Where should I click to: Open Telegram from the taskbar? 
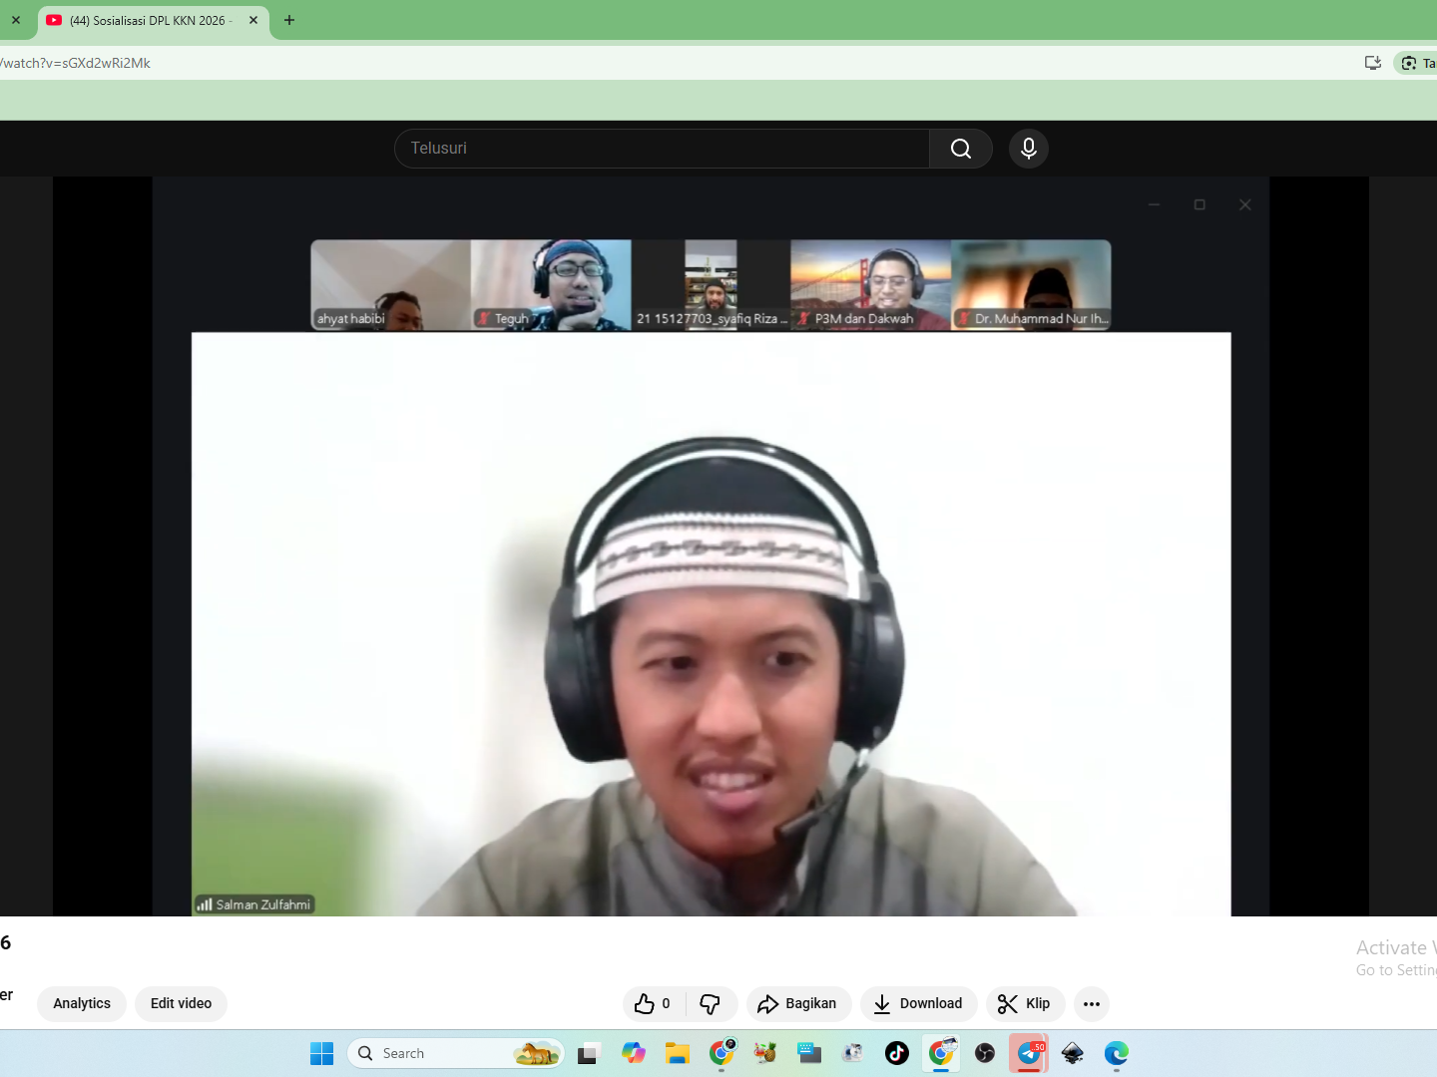tap(1029, 1053)
